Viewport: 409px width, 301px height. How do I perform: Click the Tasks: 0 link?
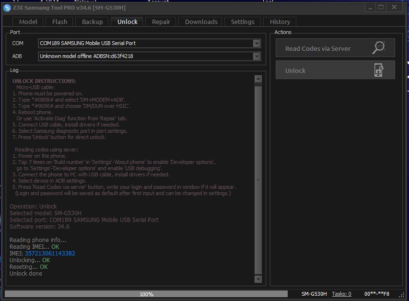coord(341,294)
